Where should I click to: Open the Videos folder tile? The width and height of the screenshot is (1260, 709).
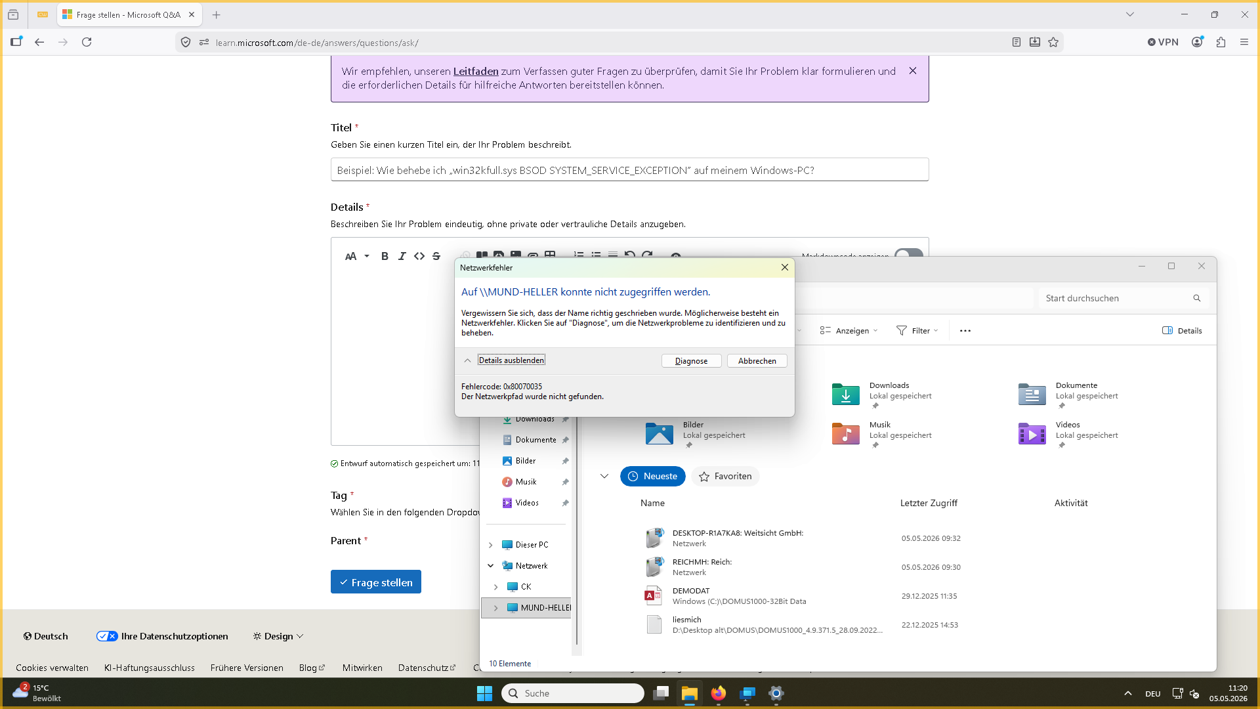(x=1068, y=433)
